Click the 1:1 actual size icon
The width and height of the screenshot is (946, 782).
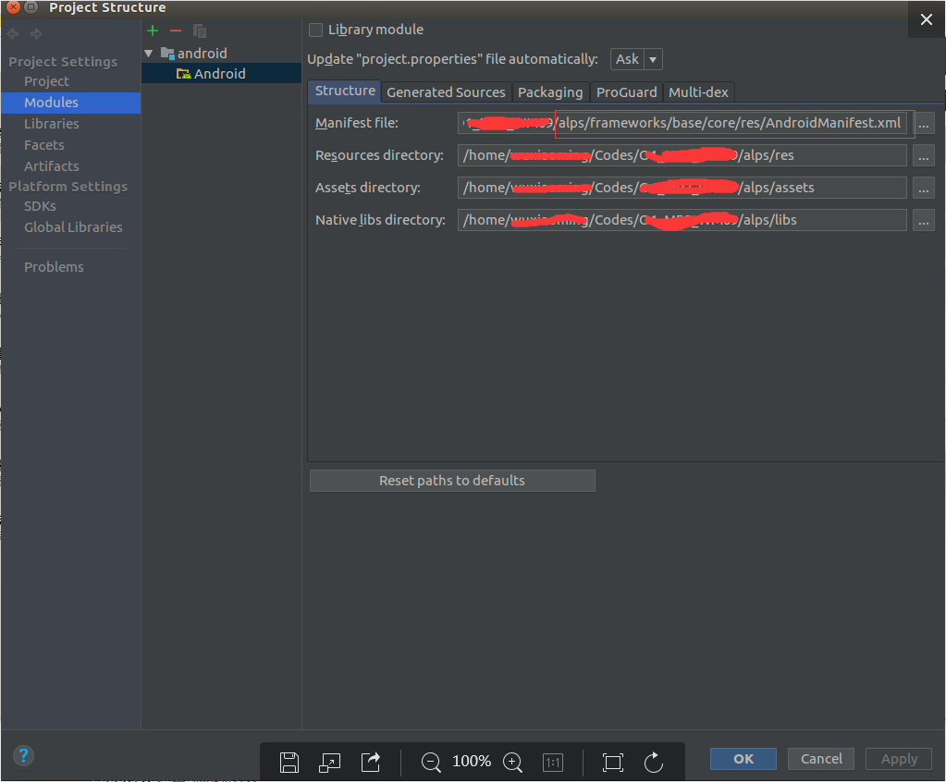point(552,762)
